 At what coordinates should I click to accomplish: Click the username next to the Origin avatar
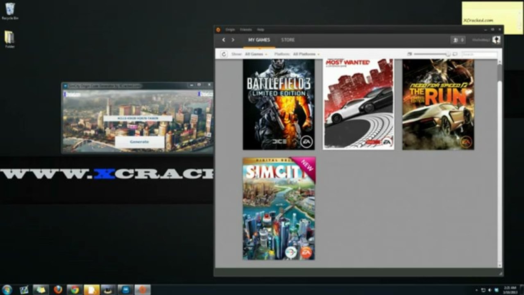pos(481,40)
